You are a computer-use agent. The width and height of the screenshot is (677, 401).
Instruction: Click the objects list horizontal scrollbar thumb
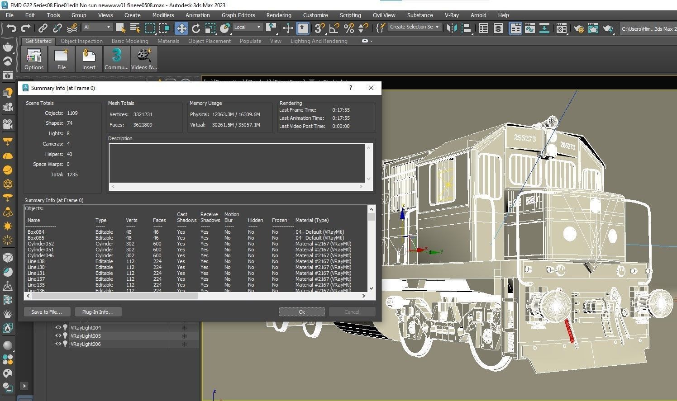point(115,296)
